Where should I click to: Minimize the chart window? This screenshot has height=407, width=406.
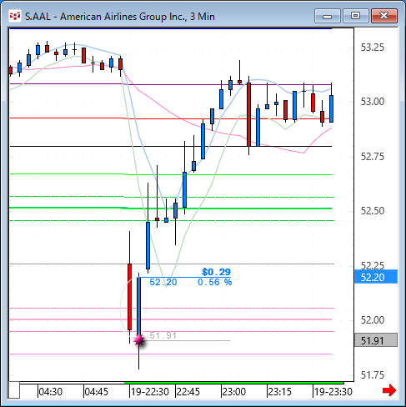(328, 16)
